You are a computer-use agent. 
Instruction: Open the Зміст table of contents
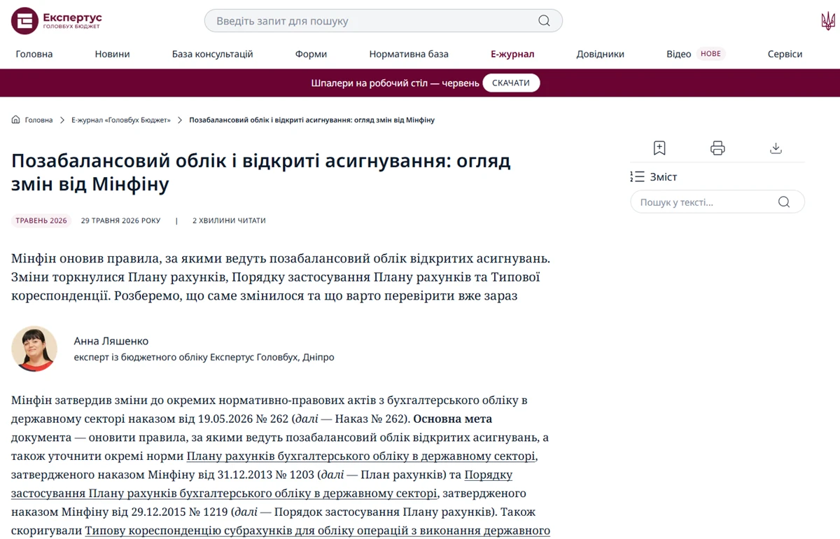tap(654, 177)
